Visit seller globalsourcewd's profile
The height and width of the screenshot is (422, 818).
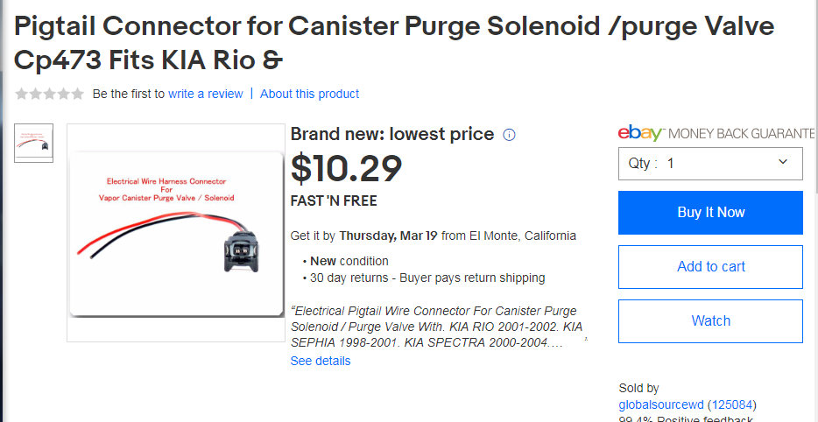pos(661,404)
